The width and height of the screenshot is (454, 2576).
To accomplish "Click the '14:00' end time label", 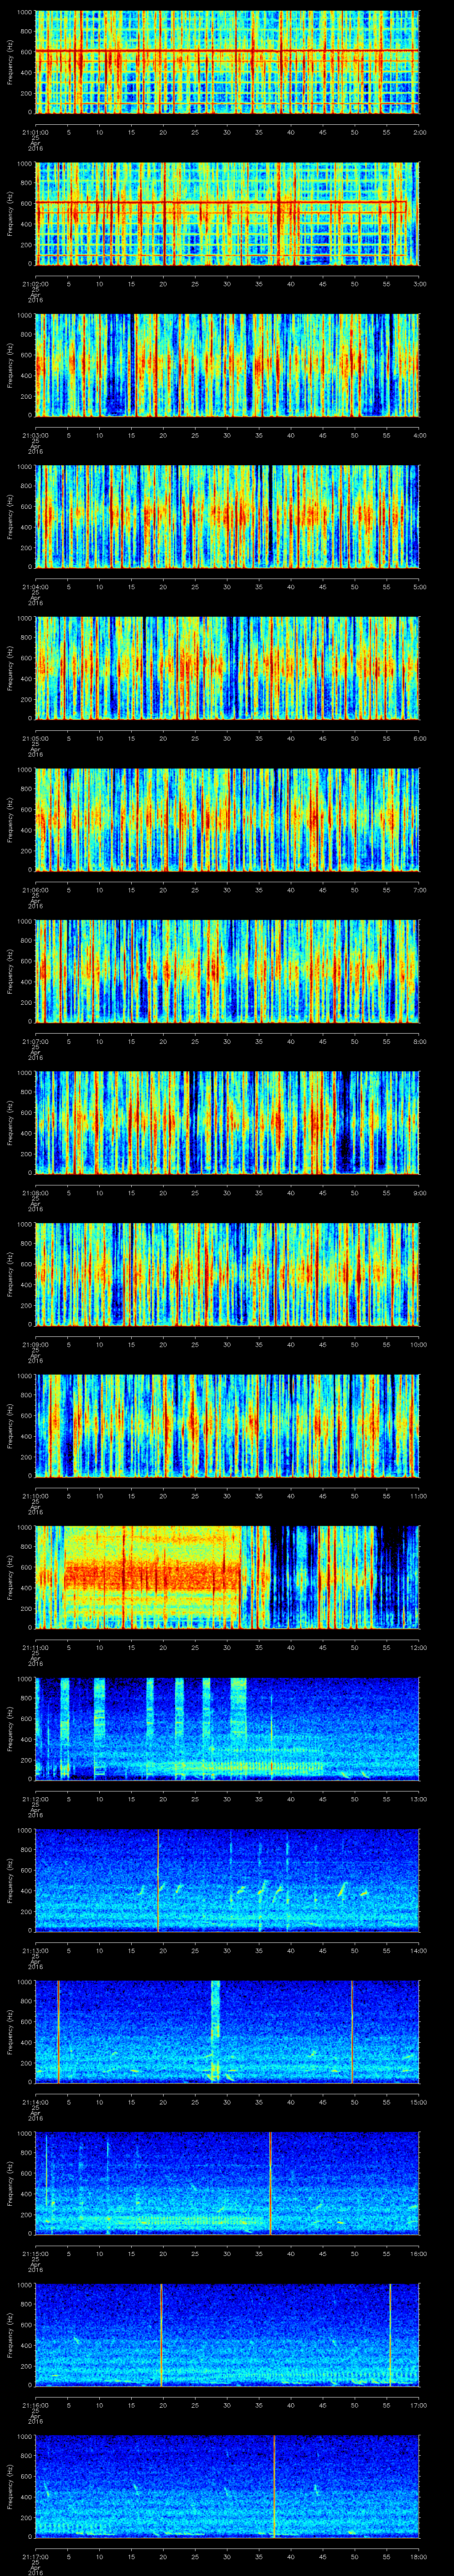I will 418,1949.
